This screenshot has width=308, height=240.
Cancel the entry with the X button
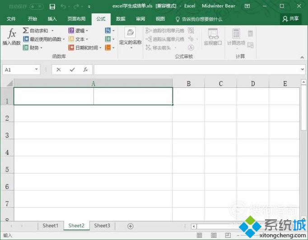(59, 69)
